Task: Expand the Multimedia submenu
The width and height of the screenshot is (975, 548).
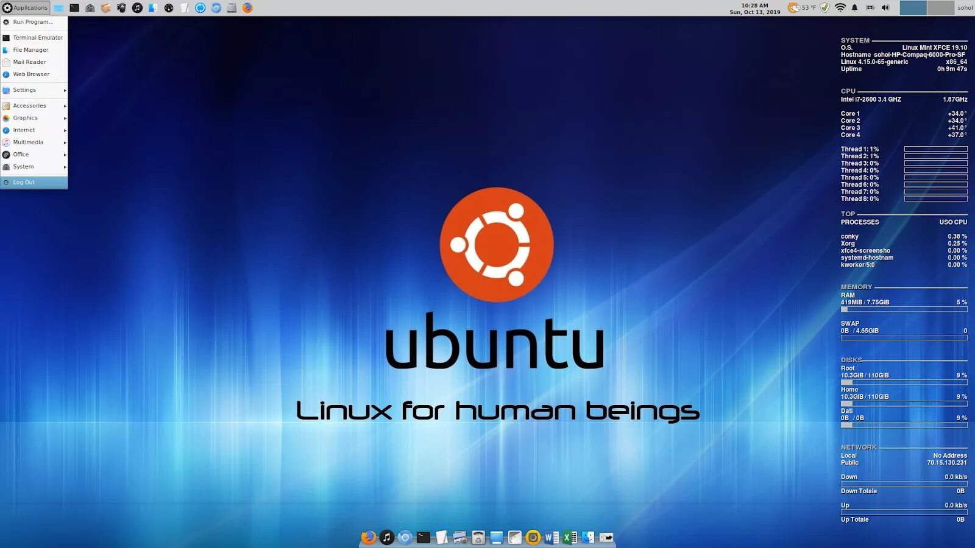Action: tap(34, 142)
